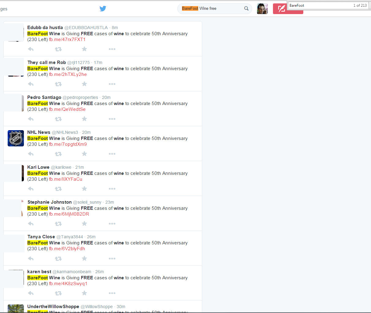
Task: Open more options on Pedro Santiago's tweet
Action: click(x=112, y=119)
